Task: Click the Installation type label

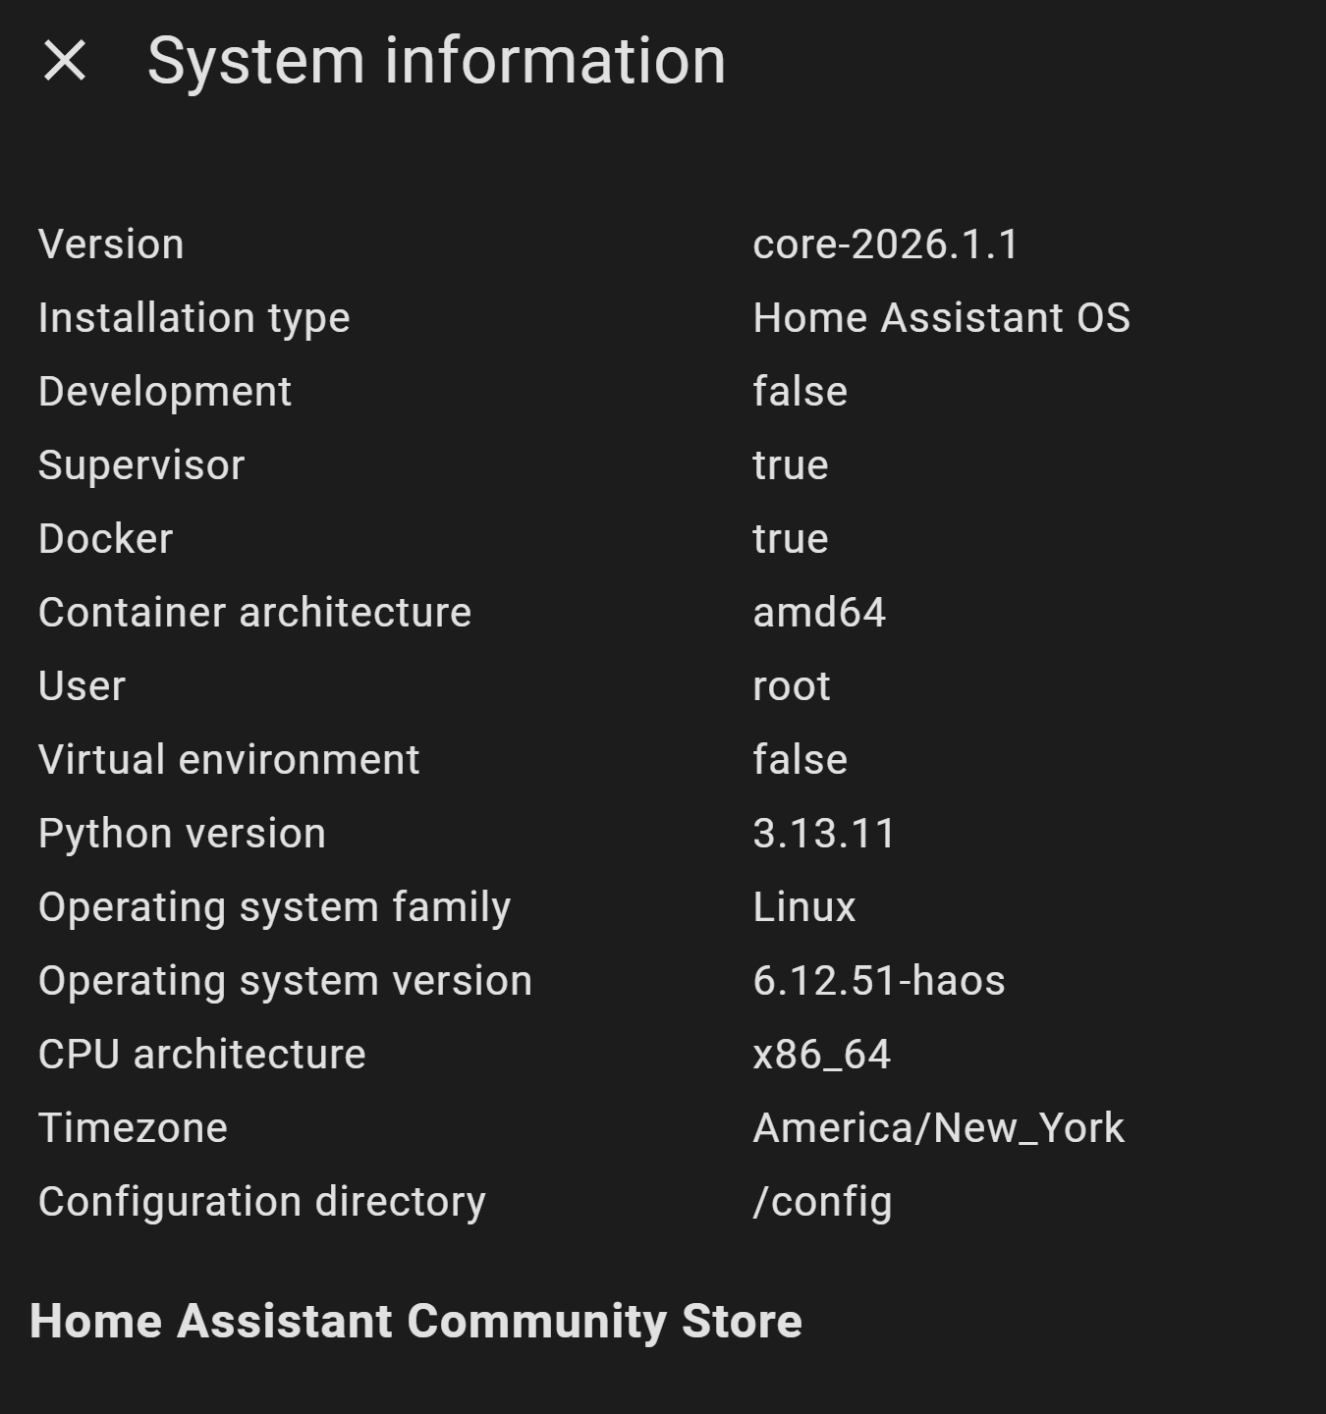Action: click(x=193, y=318)
